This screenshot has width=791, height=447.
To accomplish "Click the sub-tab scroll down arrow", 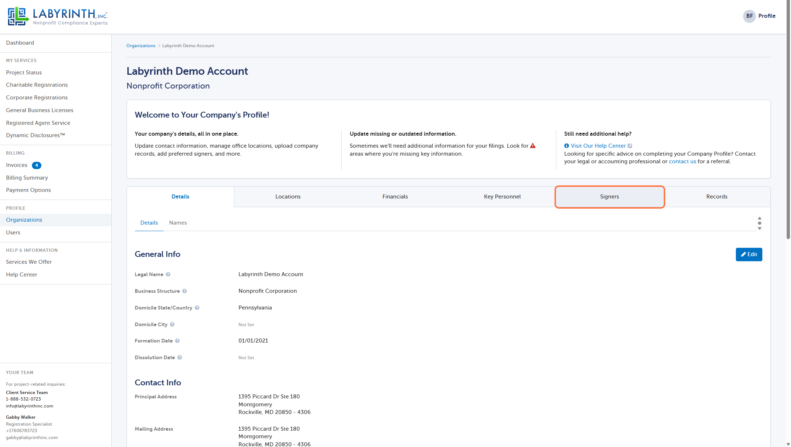I will pos(759,229).
